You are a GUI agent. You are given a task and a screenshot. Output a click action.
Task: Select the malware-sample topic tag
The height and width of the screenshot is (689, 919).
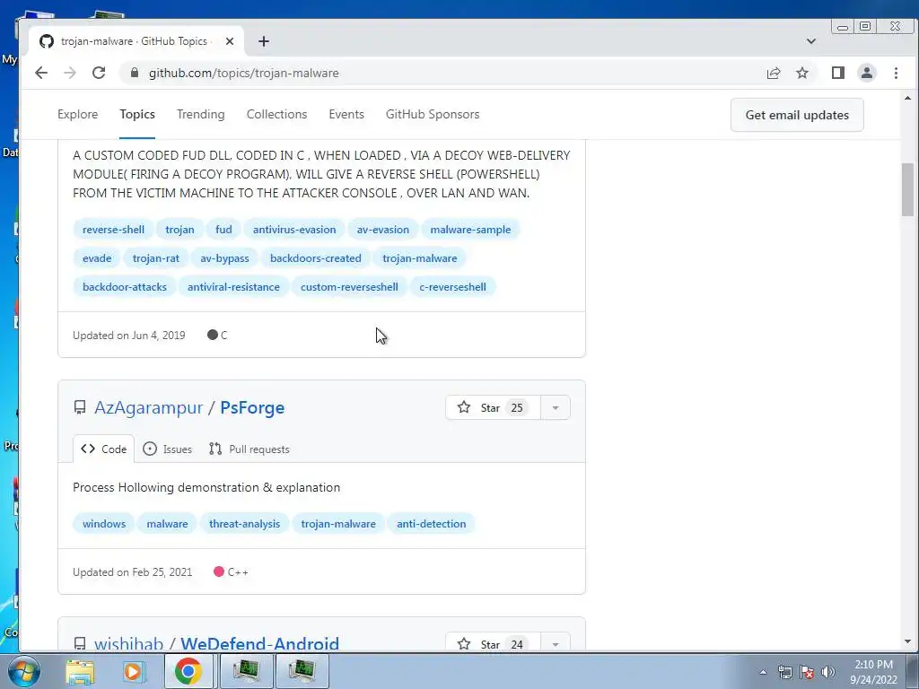(x=470, y=229)
